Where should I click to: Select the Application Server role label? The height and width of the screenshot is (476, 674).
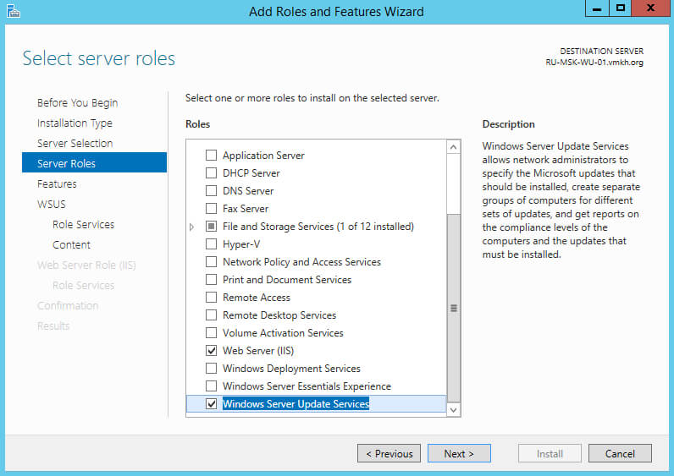pyautogui.click(x=263, y=155)
